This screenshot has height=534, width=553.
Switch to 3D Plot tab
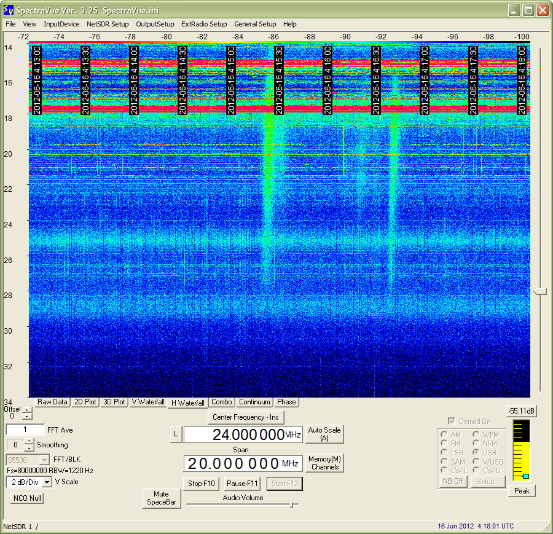[114, 402]
